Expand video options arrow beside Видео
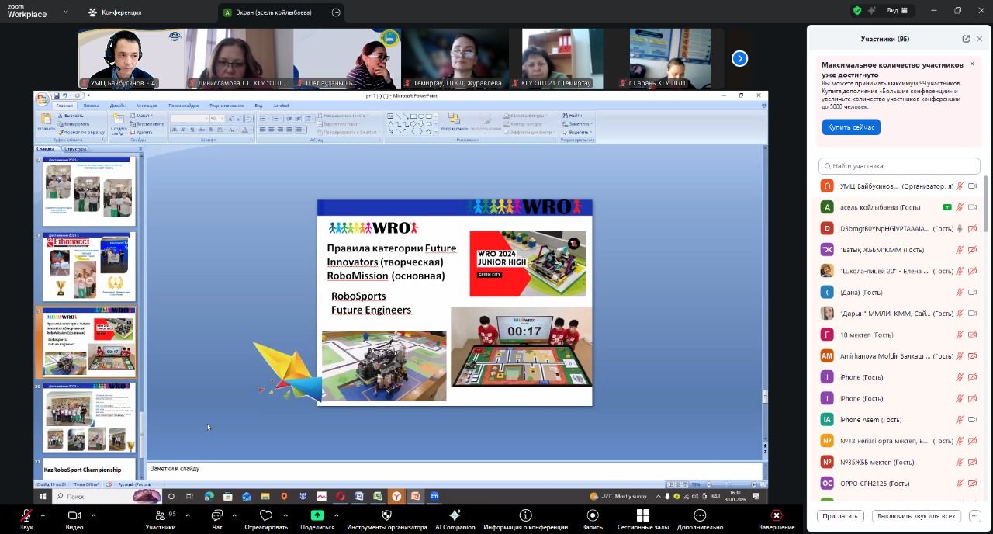The image size is (993, 534). (x=94, y=515)
